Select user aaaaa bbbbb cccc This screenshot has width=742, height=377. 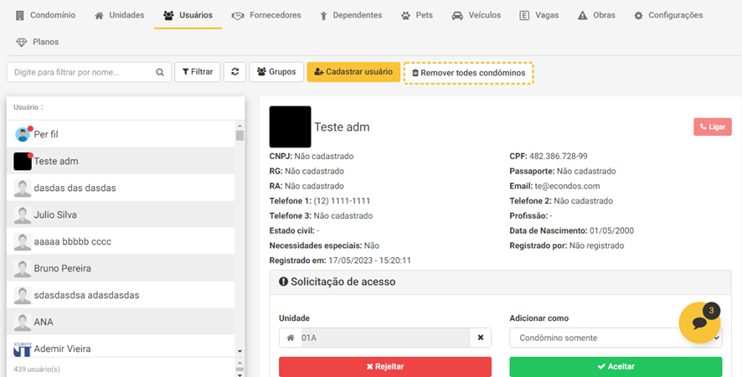pos(121,241)
